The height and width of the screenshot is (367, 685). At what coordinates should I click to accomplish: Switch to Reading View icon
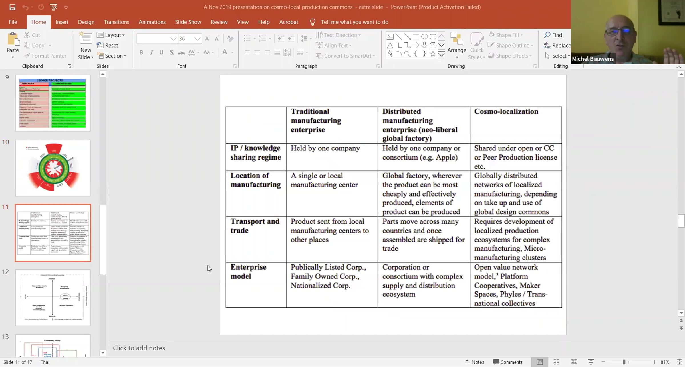tap(574, 362)
